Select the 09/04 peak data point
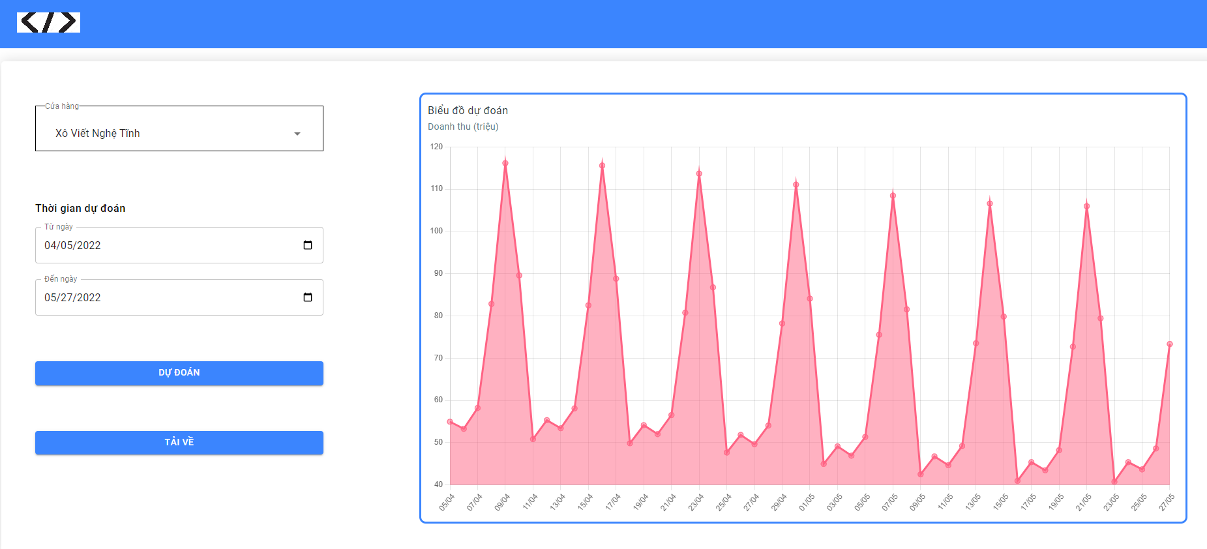This screenshot has width=1207, height=549. [x=505, y=163]
